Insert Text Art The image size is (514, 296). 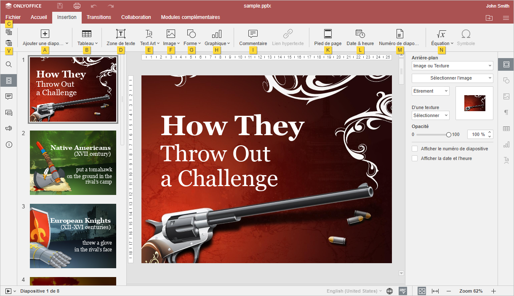[149, 34]
